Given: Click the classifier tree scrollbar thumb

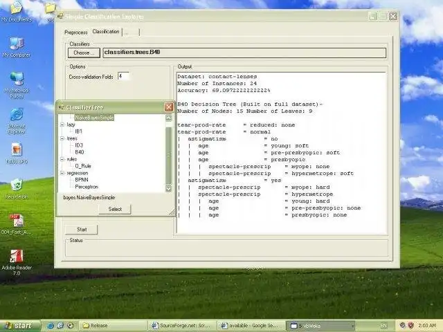Looking at the screenshot, I should (168, 155).
